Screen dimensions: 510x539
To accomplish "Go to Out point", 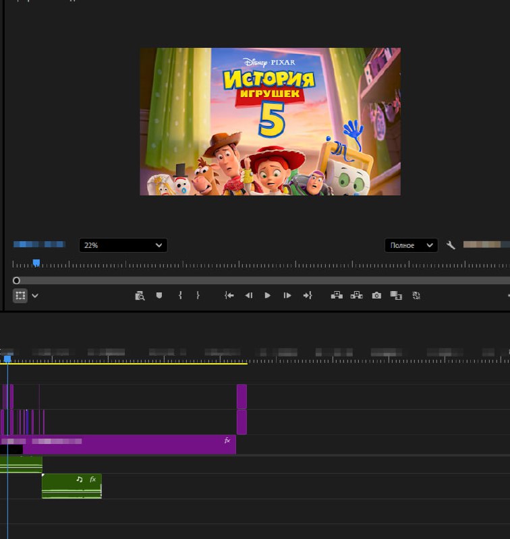I will point(308,295).
